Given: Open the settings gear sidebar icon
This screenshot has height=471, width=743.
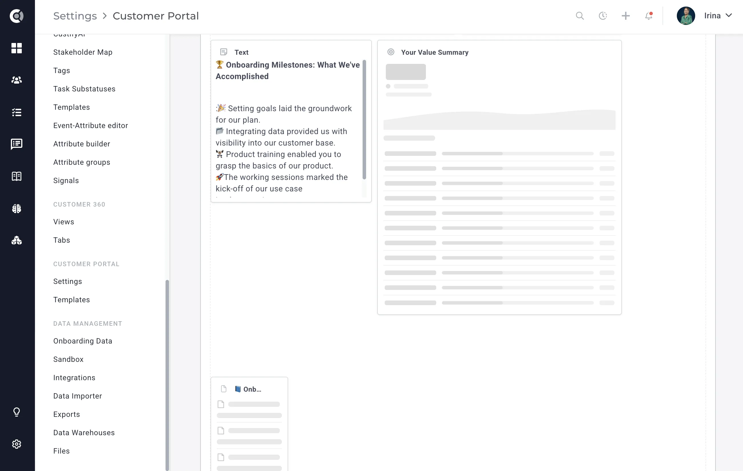Looking at the screenshot, I should (x=17, y=444).
